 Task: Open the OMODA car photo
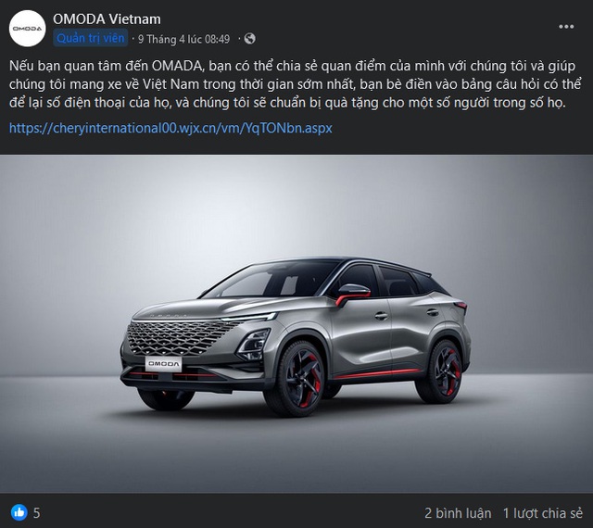point(296,324)
